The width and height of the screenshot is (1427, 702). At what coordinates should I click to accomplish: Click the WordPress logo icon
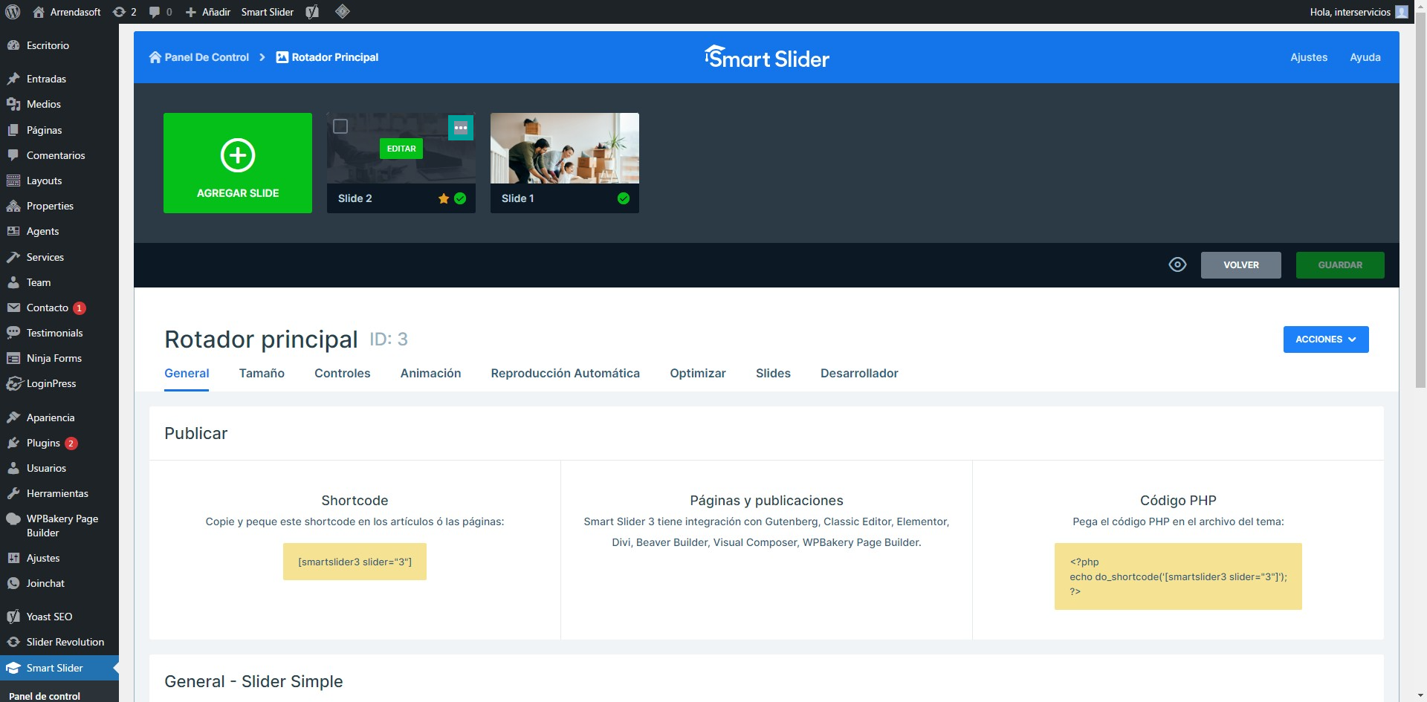point(13,12)
